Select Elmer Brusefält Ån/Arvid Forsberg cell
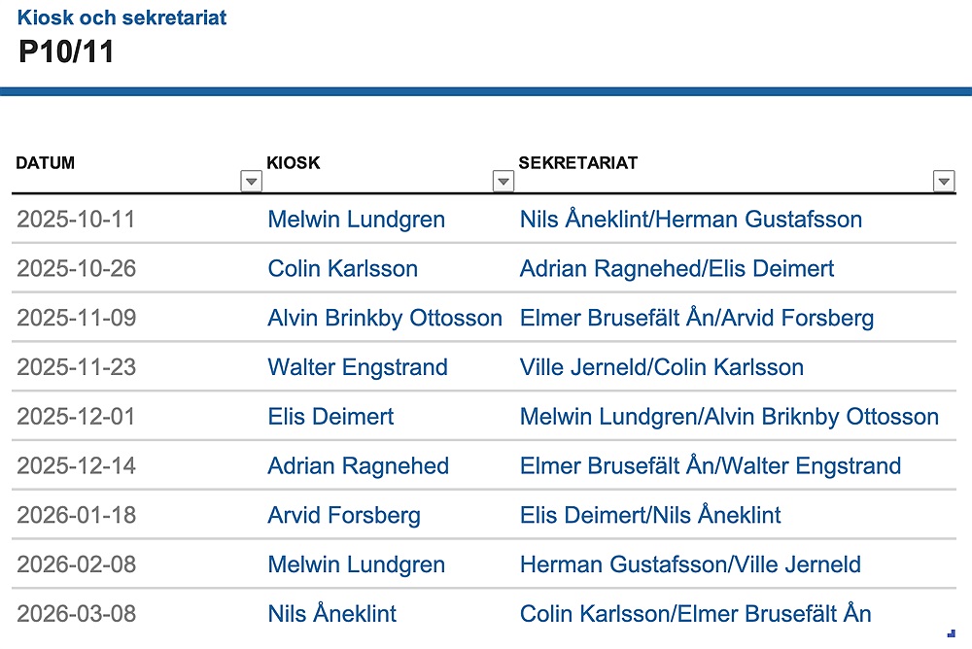 (x=696, y=319)
